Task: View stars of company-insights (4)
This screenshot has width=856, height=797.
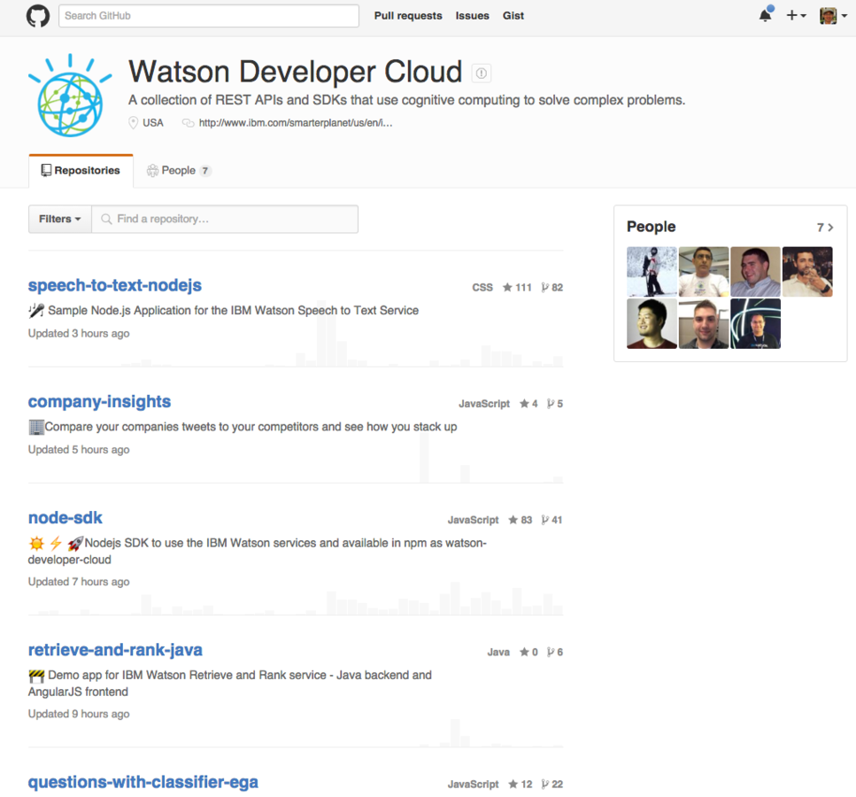Action: 528,404
